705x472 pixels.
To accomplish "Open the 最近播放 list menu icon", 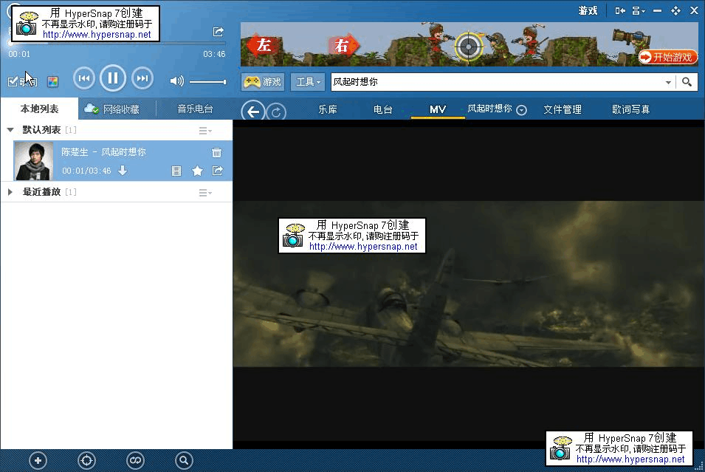I will pos(205,193).
